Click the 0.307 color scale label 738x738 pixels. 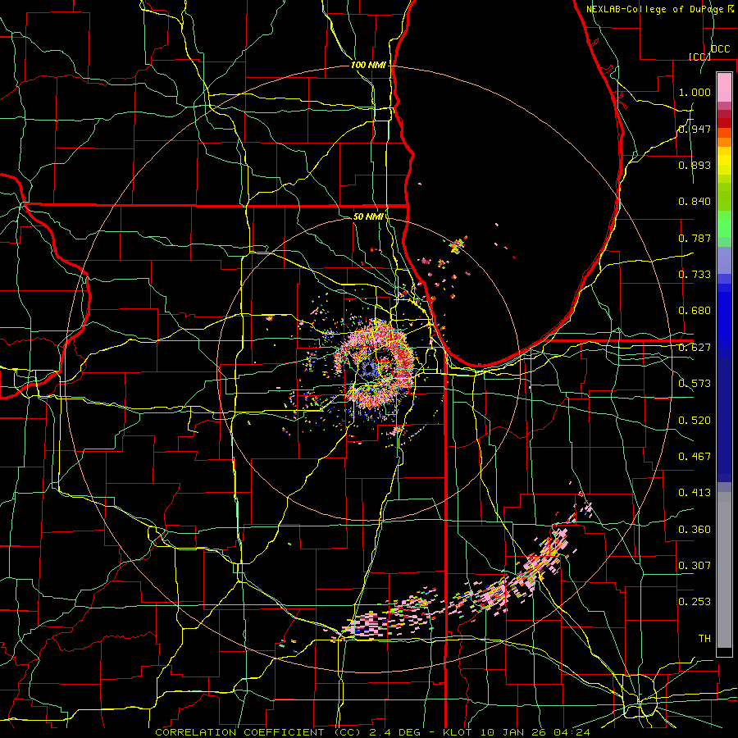pos(695,566)
